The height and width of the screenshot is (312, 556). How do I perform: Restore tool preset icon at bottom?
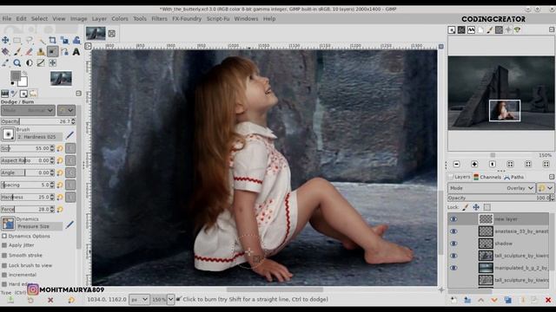pyautogui.click(x=30, y=301)
